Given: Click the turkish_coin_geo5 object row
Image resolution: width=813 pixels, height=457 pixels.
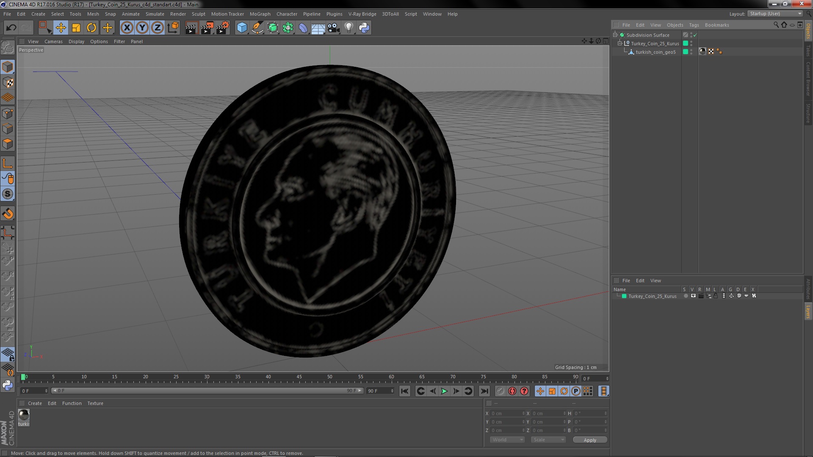Looking at the screenshot, I should pos(655,52).
